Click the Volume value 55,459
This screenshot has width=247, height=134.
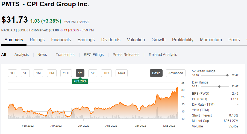pyautogui.click(x=233, y=126)
